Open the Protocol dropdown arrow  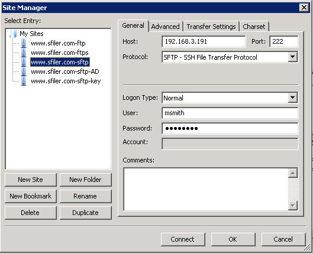293,57
